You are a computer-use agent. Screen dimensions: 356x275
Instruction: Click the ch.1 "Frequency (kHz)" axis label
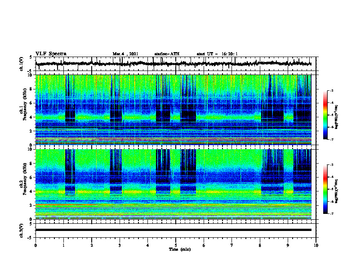point(24,105)
